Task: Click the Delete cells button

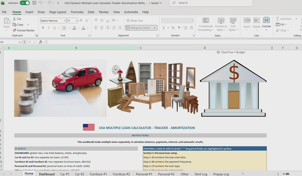Action: pyautogui.click(x=256, y=24)
